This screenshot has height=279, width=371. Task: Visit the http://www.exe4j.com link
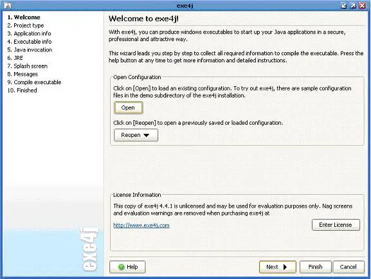tap(141, 225)
